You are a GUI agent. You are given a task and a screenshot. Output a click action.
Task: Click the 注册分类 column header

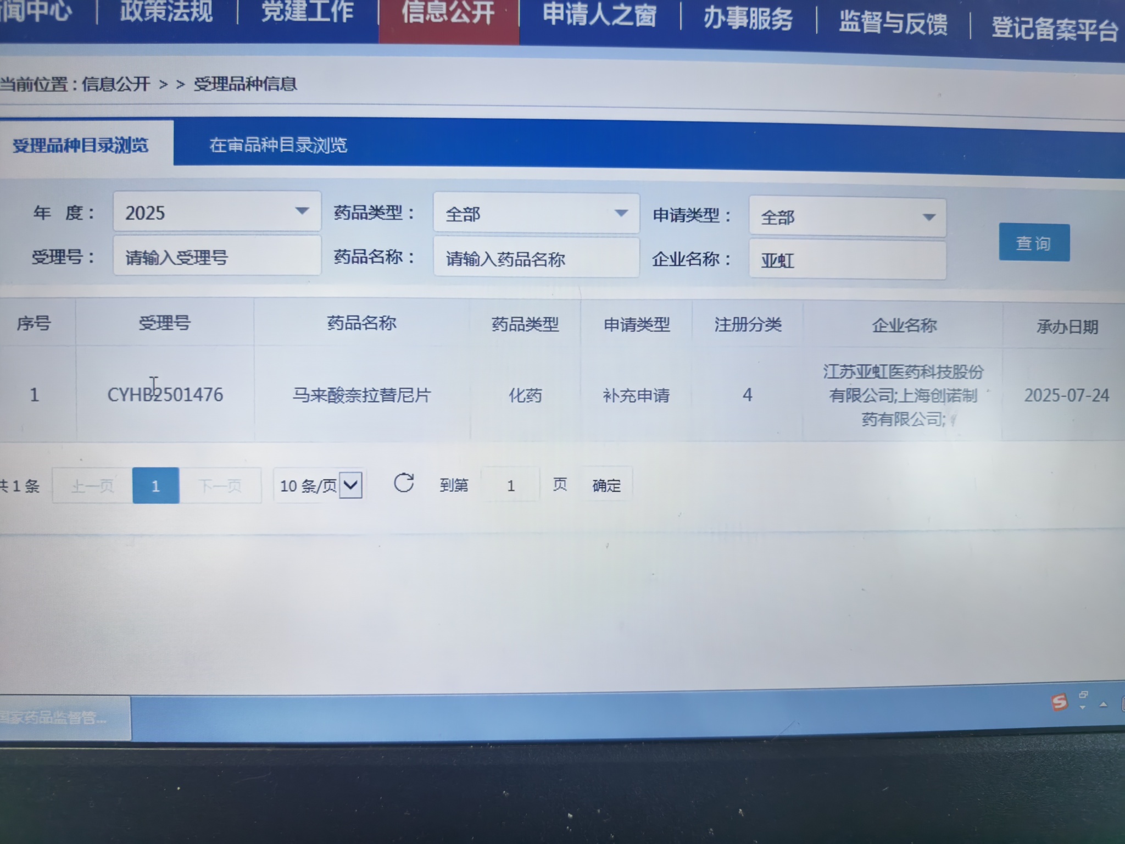[x=748, y=324]
